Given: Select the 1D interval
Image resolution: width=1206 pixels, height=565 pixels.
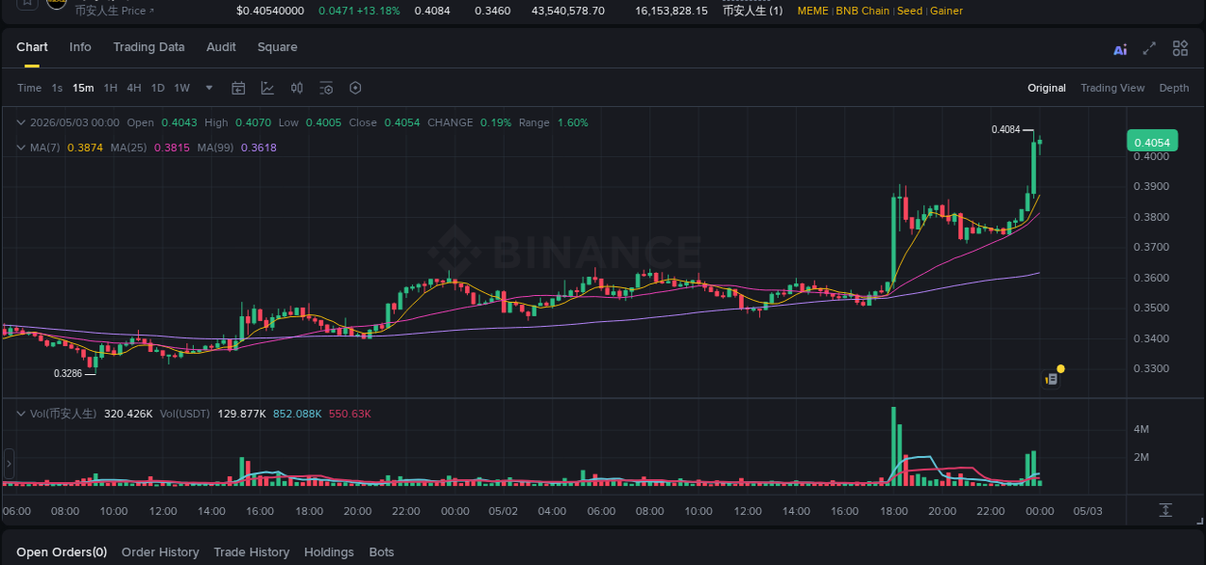Looking at the screenshot, I should pyautogui.click(x=157, y=88).
